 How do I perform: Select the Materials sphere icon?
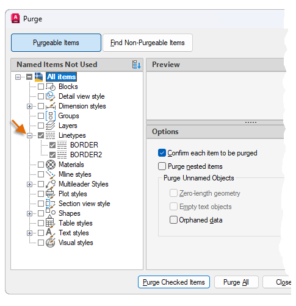(51, 165)
